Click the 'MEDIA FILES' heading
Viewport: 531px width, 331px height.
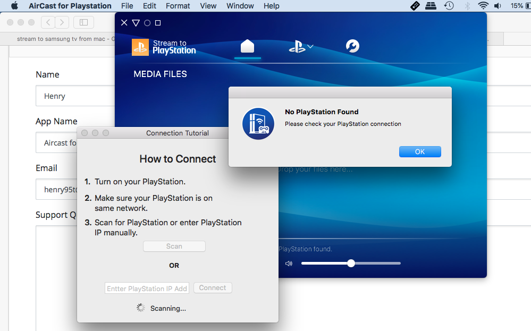(x=160, y=74)
